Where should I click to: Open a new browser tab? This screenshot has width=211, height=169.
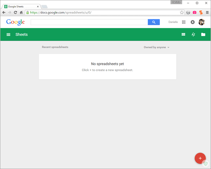click(44, 7)
